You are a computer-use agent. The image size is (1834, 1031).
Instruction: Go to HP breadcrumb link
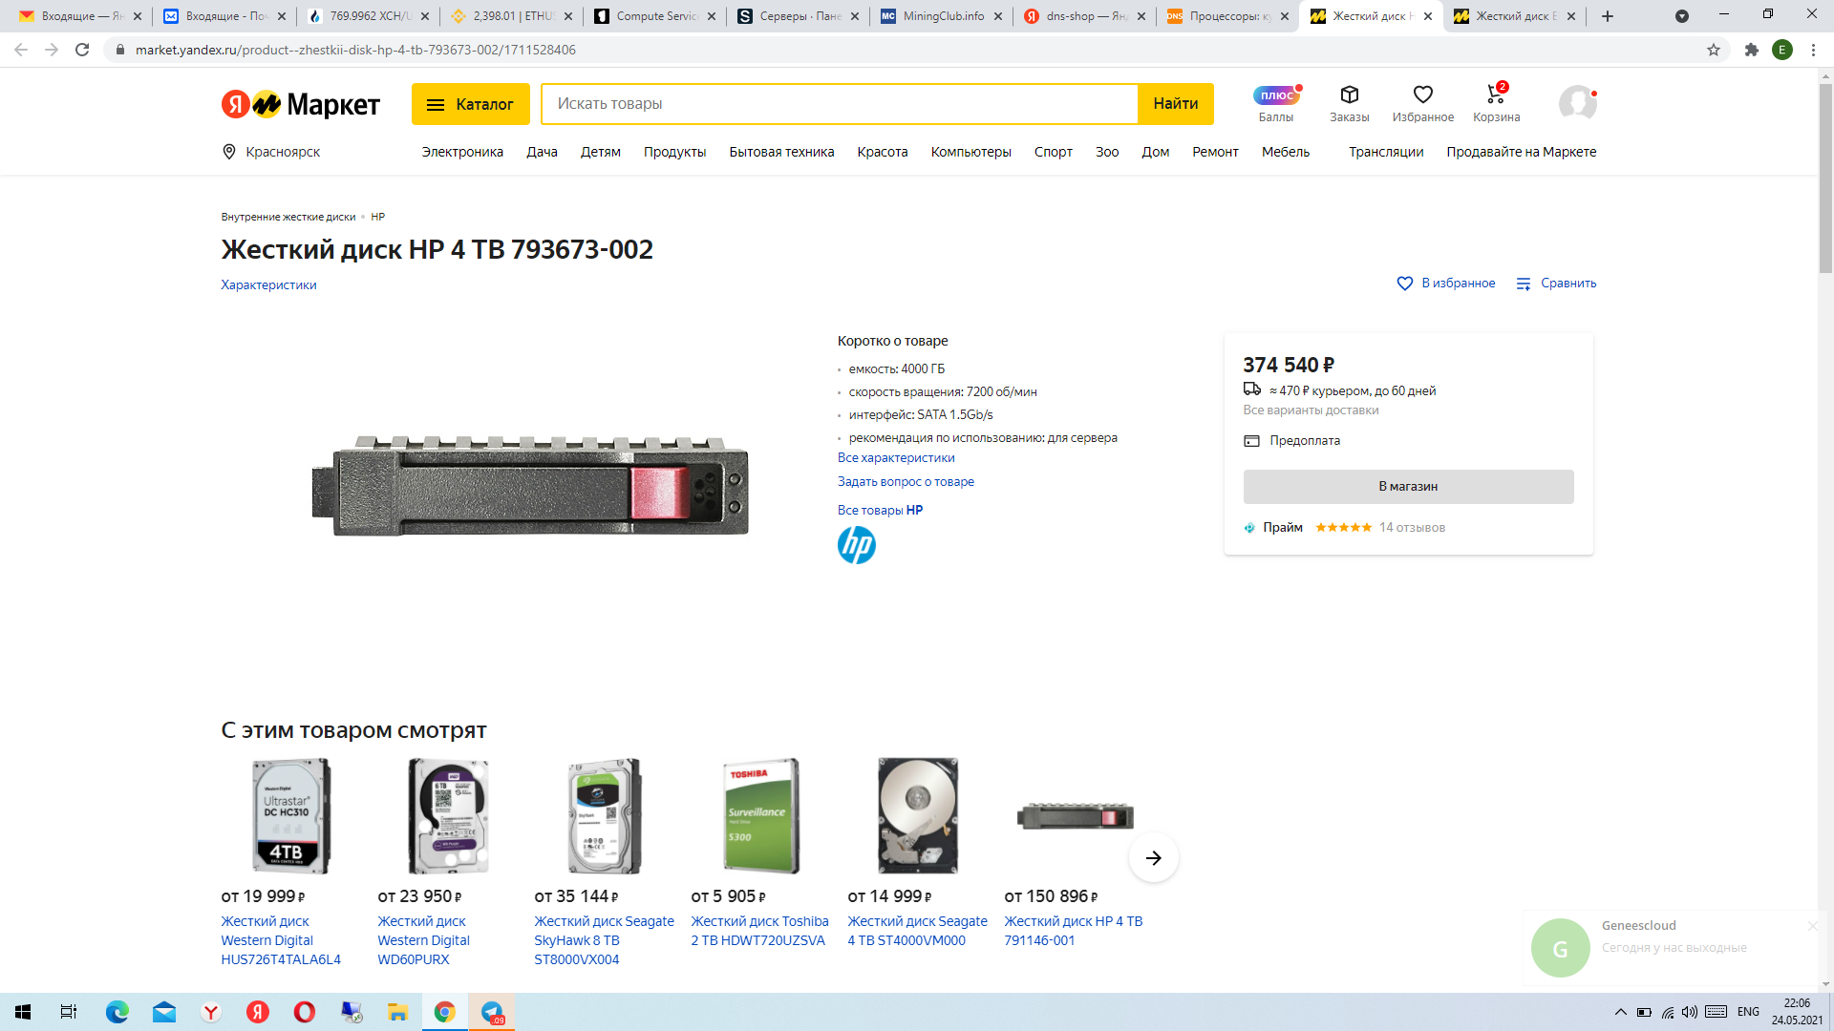click(x=378, y=217)
